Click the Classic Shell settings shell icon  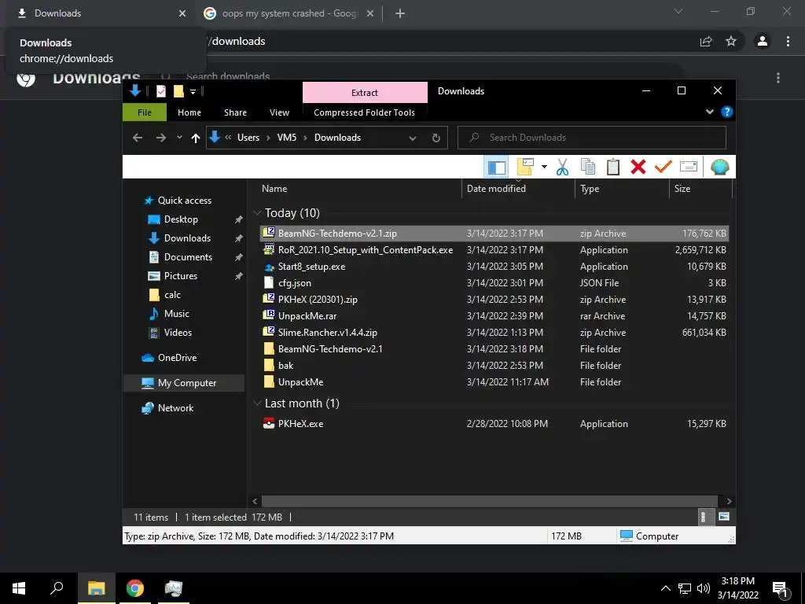[720, 167]
